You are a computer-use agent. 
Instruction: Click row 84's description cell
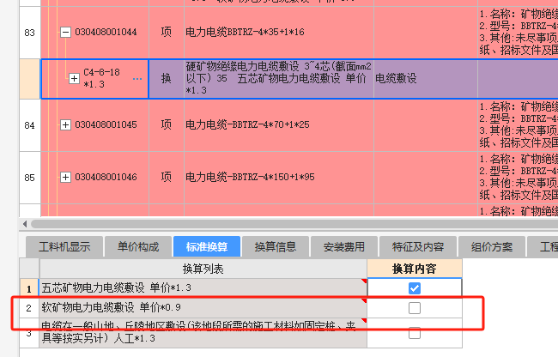(519, 125)
